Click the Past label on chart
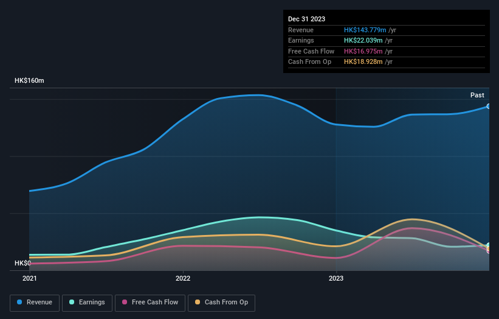 (x=477, y=95)
